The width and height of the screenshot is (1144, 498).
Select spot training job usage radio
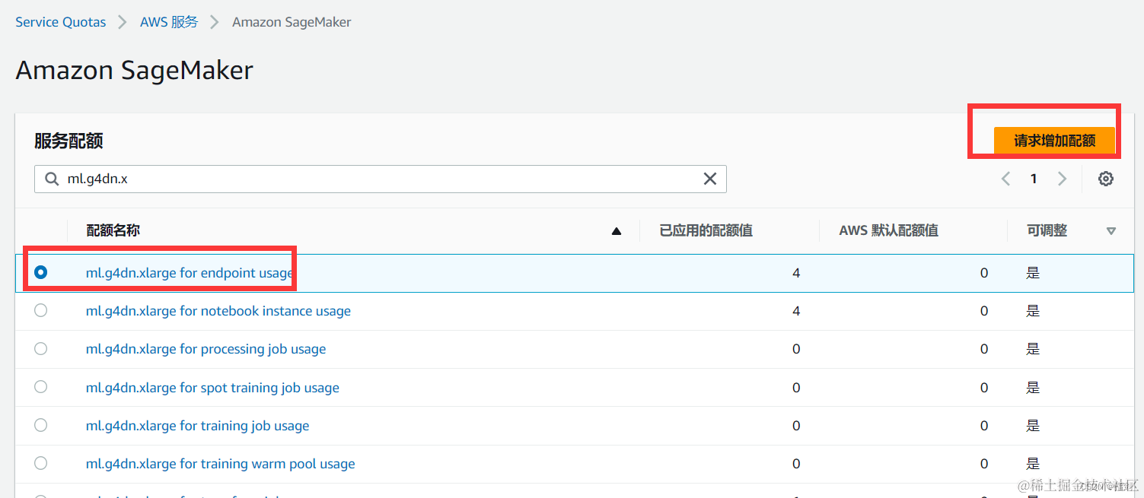click(x=41, y=386)
